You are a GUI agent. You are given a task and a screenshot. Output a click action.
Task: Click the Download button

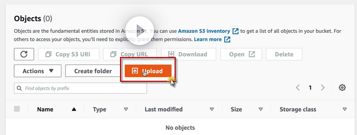coord(188,54)
